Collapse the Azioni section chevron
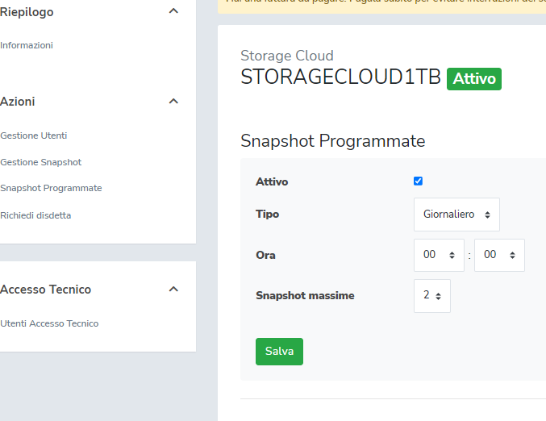This screenshot has width=546, height=421. (x=173, y=102)
